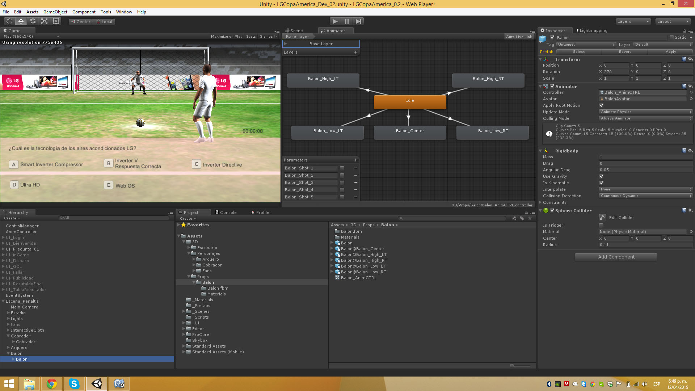Open the Culling Mode dropdown

pos(646,118)
